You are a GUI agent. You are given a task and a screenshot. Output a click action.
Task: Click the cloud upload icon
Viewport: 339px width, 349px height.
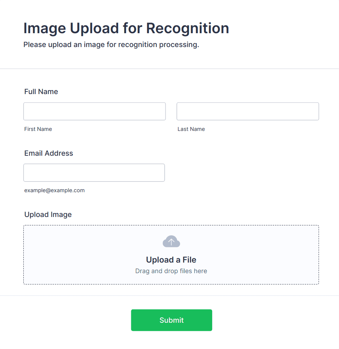[171, 241]
